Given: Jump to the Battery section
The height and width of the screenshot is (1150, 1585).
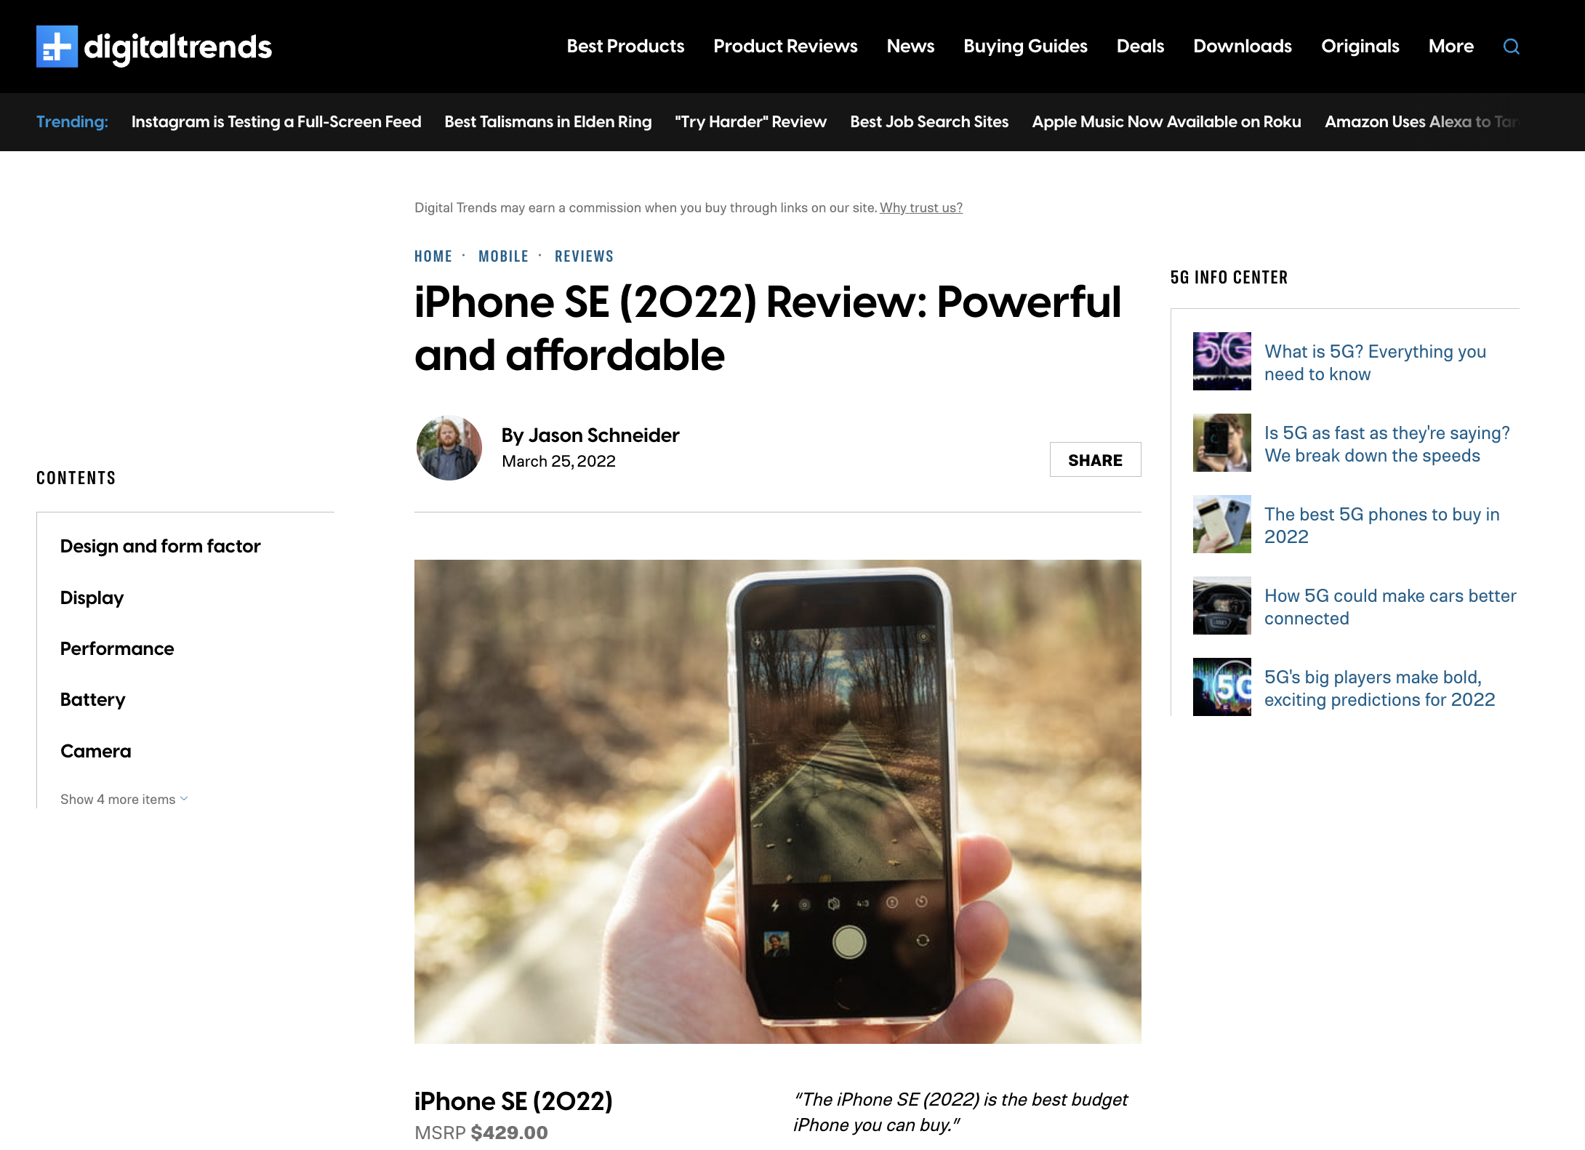Looking at the screenshot, I should [x=93, y=700].
